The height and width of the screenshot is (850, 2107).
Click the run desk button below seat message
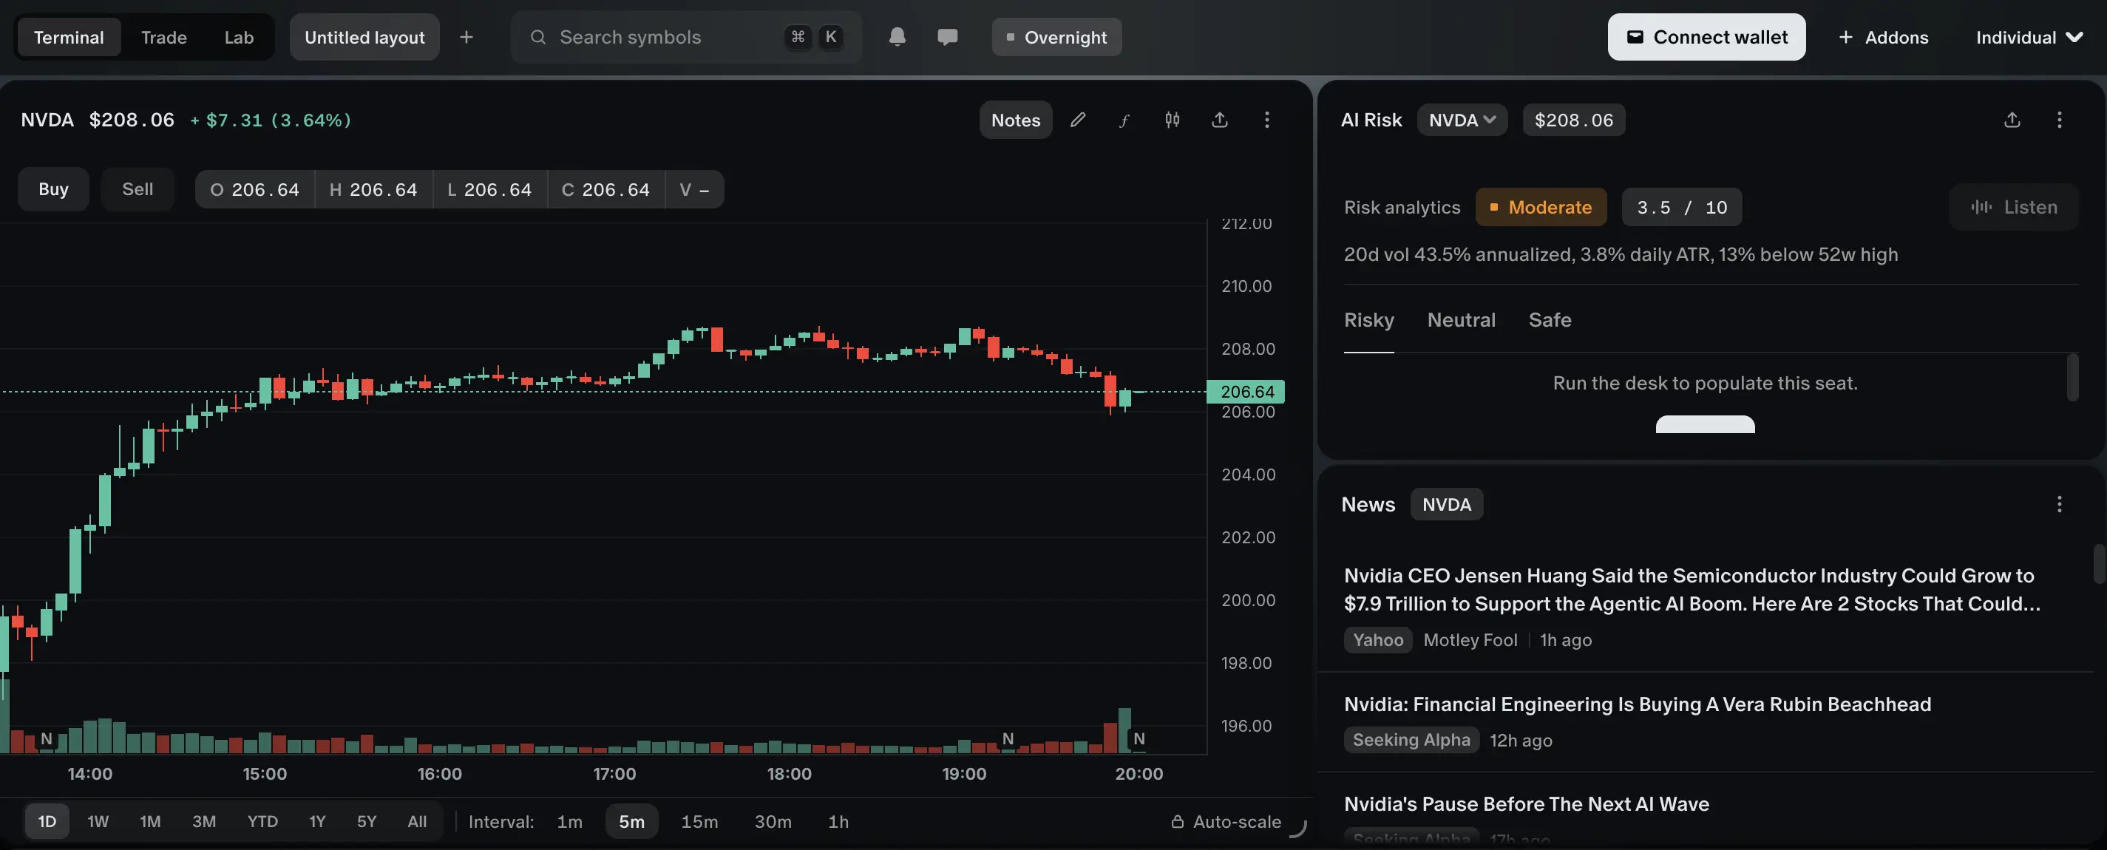[x=1705, y=424]
